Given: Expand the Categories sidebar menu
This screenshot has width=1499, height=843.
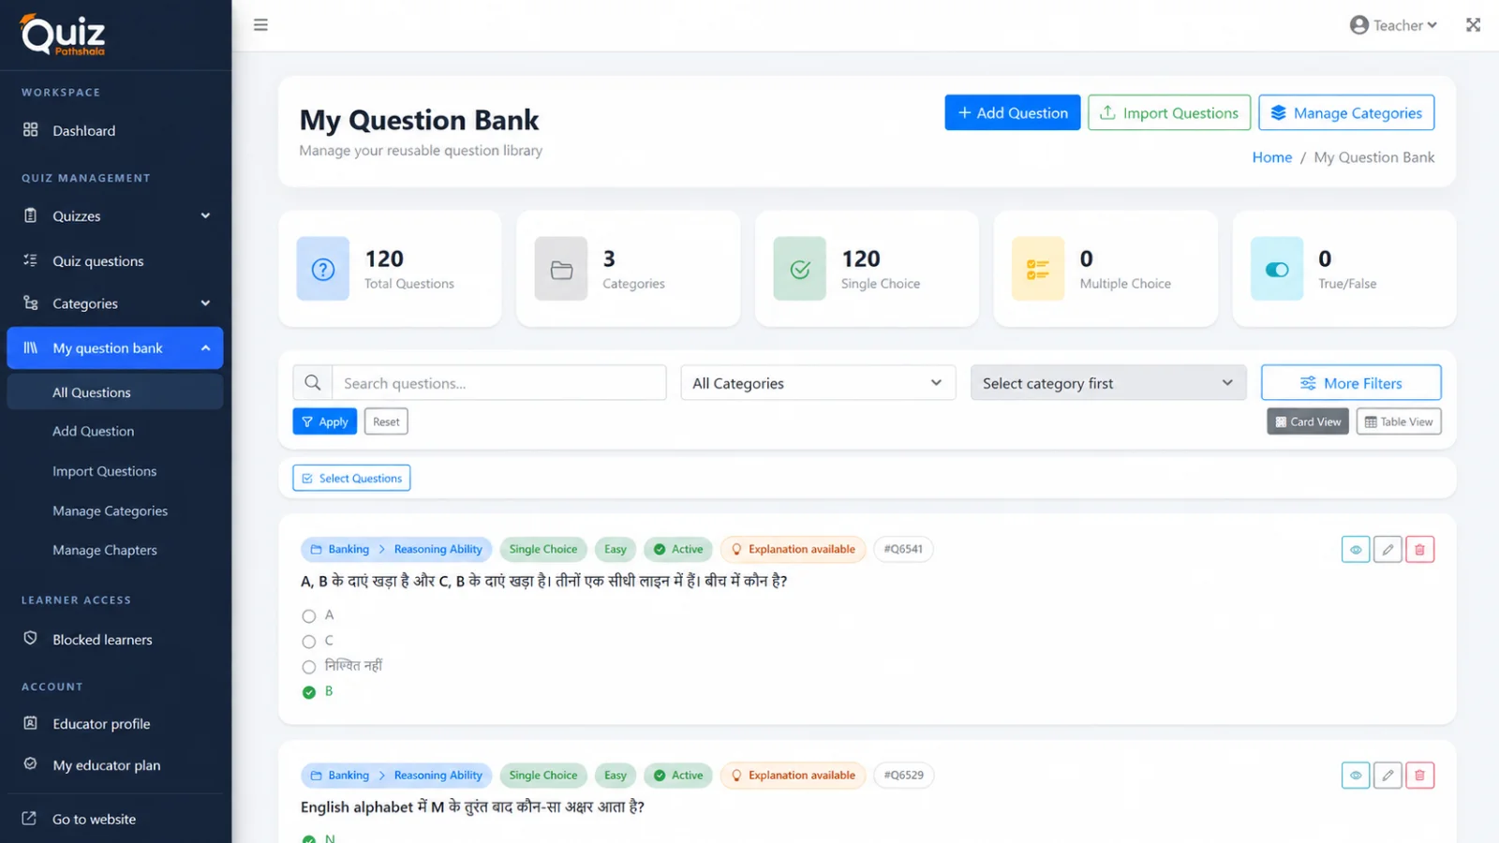Looking at the screenshot, I should tap(115, 303).
